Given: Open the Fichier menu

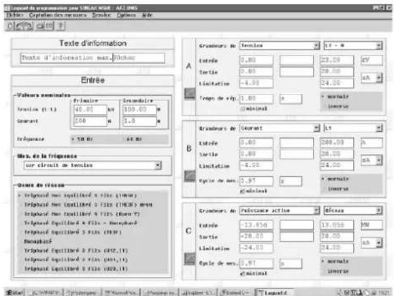Looking at the screenshot, I should point(14,15).
